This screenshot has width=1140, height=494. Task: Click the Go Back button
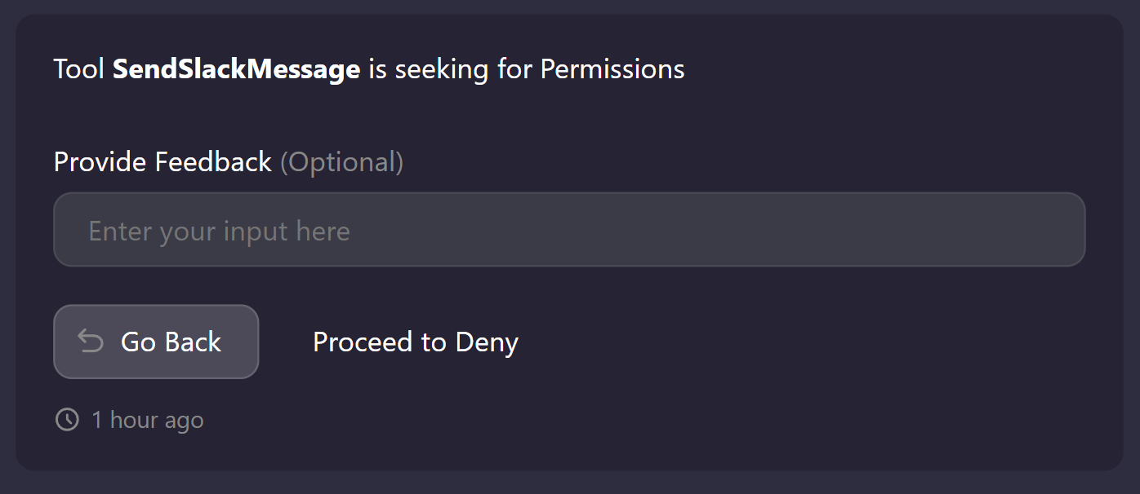[156, 342]
